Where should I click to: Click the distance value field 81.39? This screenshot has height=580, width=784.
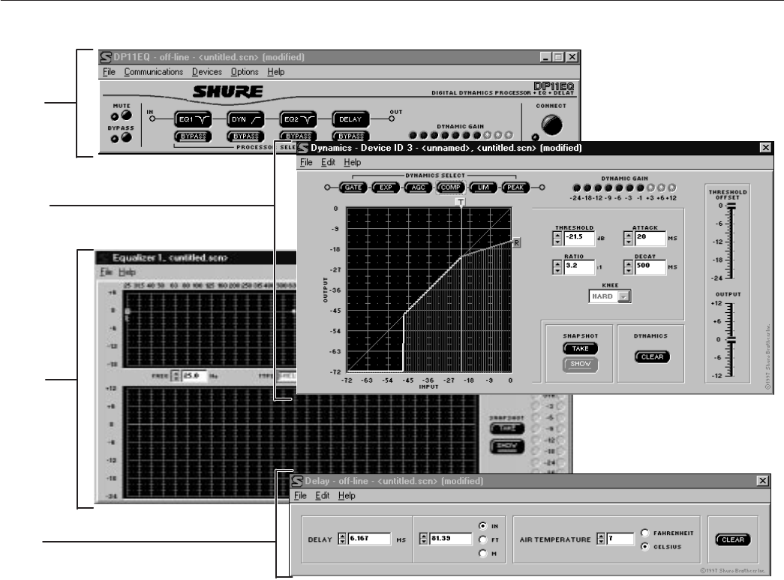[x=450, y=539]
